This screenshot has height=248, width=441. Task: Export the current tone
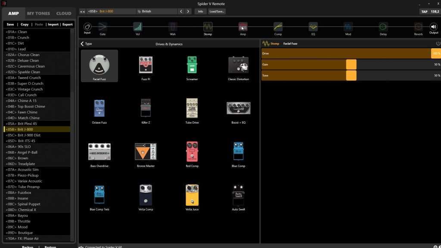coord(67,24)
